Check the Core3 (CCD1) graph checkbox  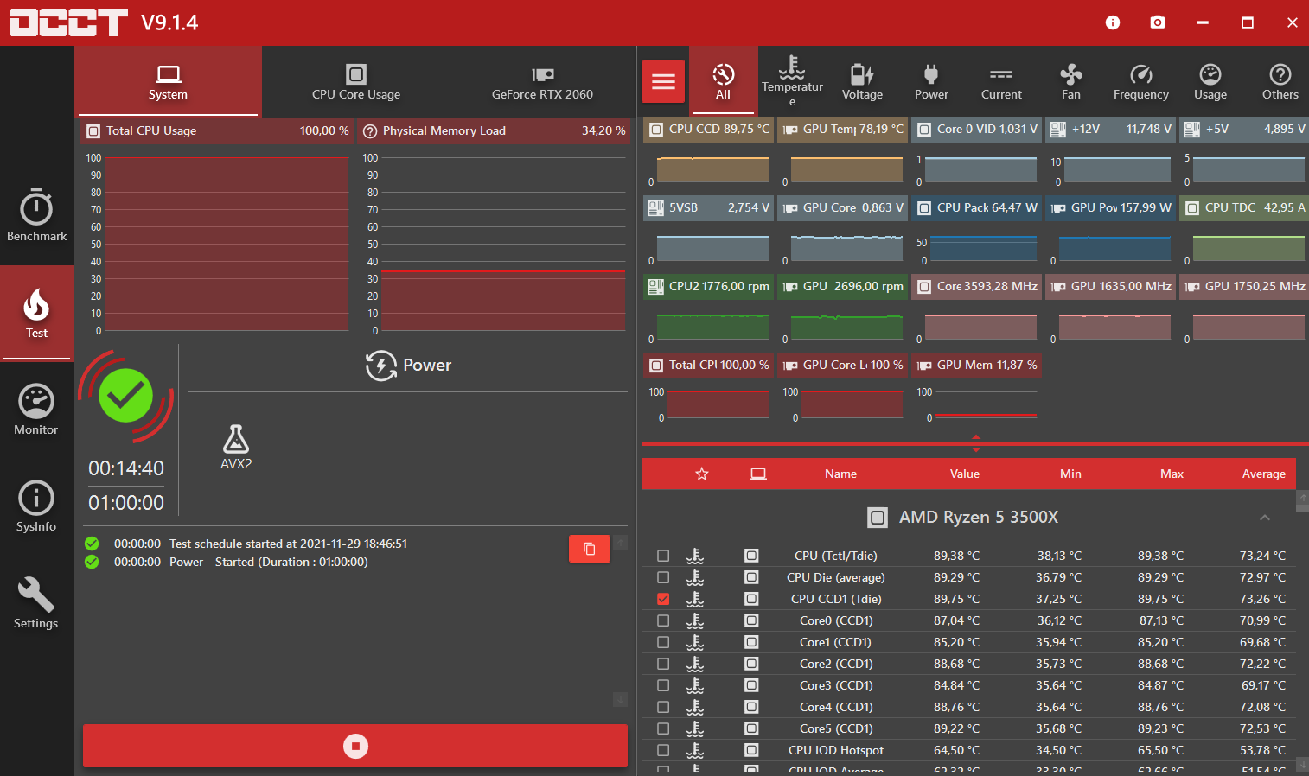tap(663, 685)
